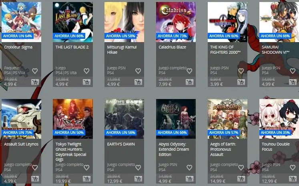Open the EARTH'S DAWN cover image
This screenshot has height=186, width=299.
tap(124, 119)
